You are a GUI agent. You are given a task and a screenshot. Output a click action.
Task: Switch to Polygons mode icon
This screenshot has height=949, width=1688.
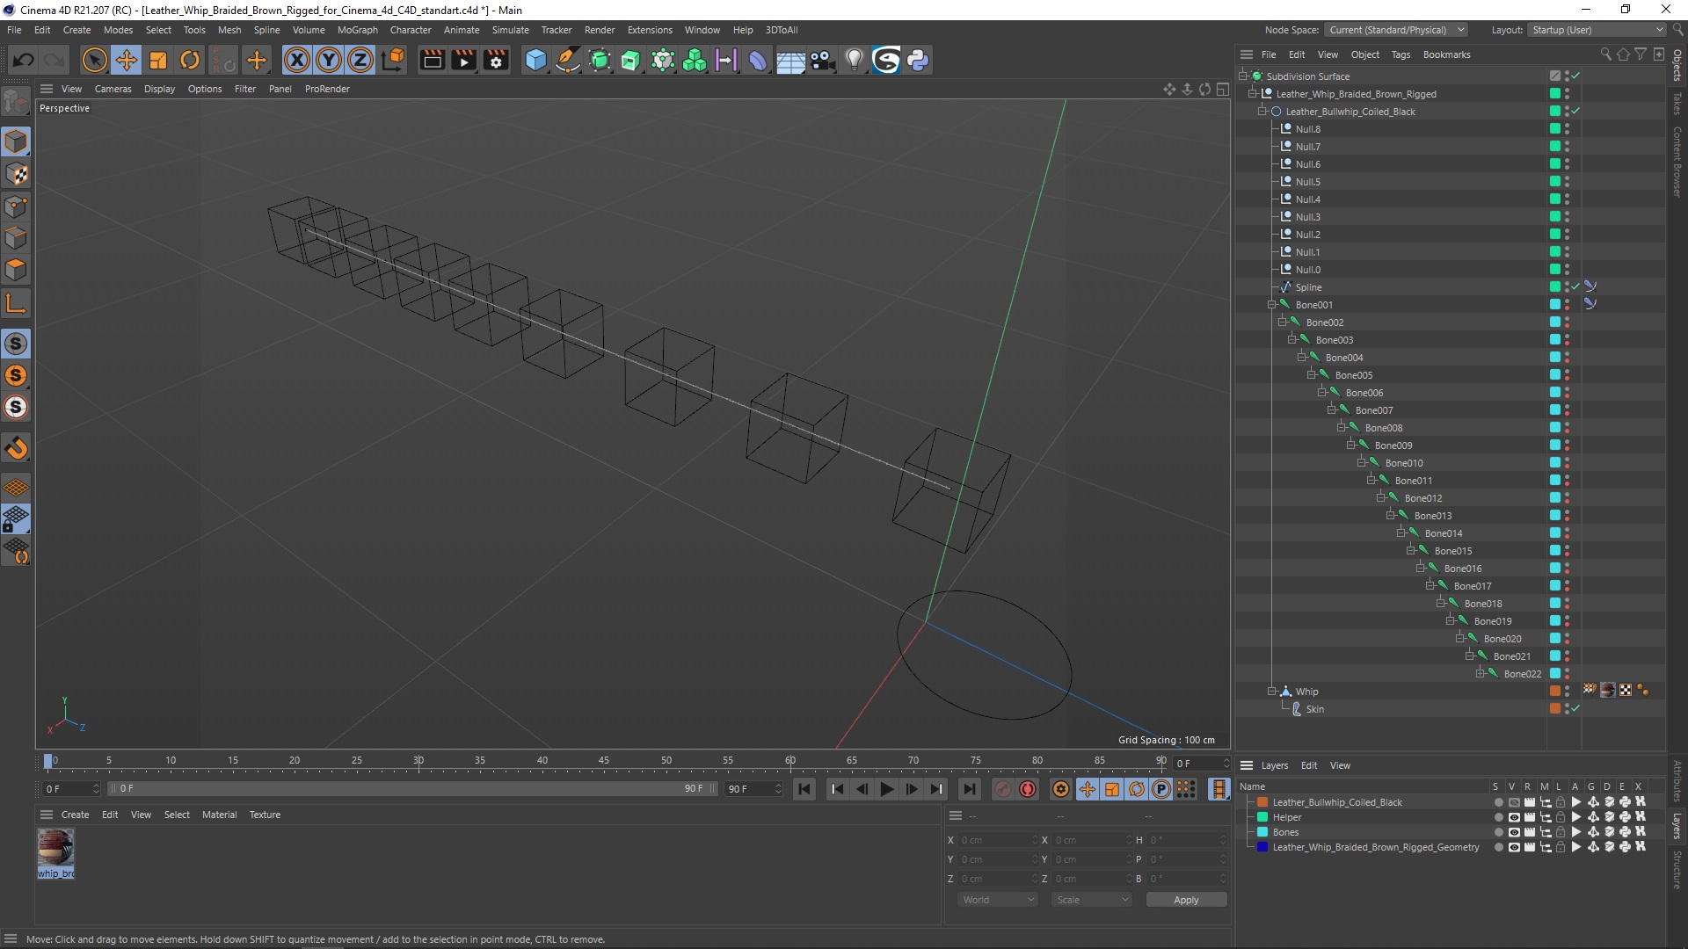16,270
